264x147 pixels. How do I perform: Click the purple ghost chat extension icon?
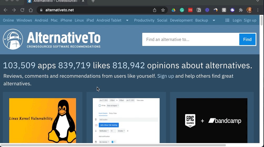(232, 10)
